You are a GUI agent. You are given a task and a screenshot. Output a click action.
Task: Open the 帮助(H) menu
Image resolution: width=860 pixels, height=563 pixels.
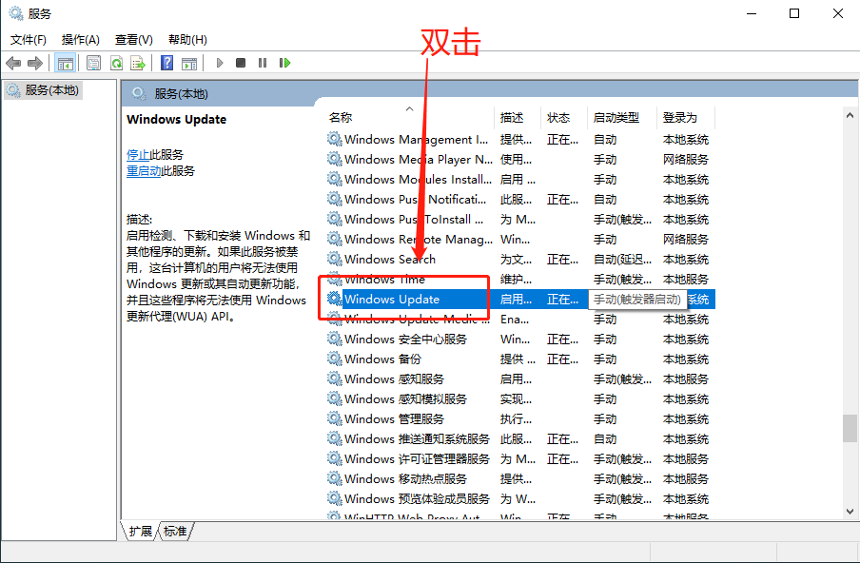coord(187,40)
